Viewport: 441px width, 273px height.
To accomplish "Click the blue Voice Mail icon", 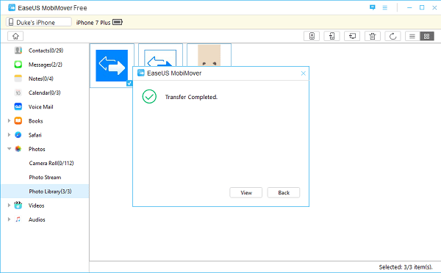I will (x=18, y=106).
